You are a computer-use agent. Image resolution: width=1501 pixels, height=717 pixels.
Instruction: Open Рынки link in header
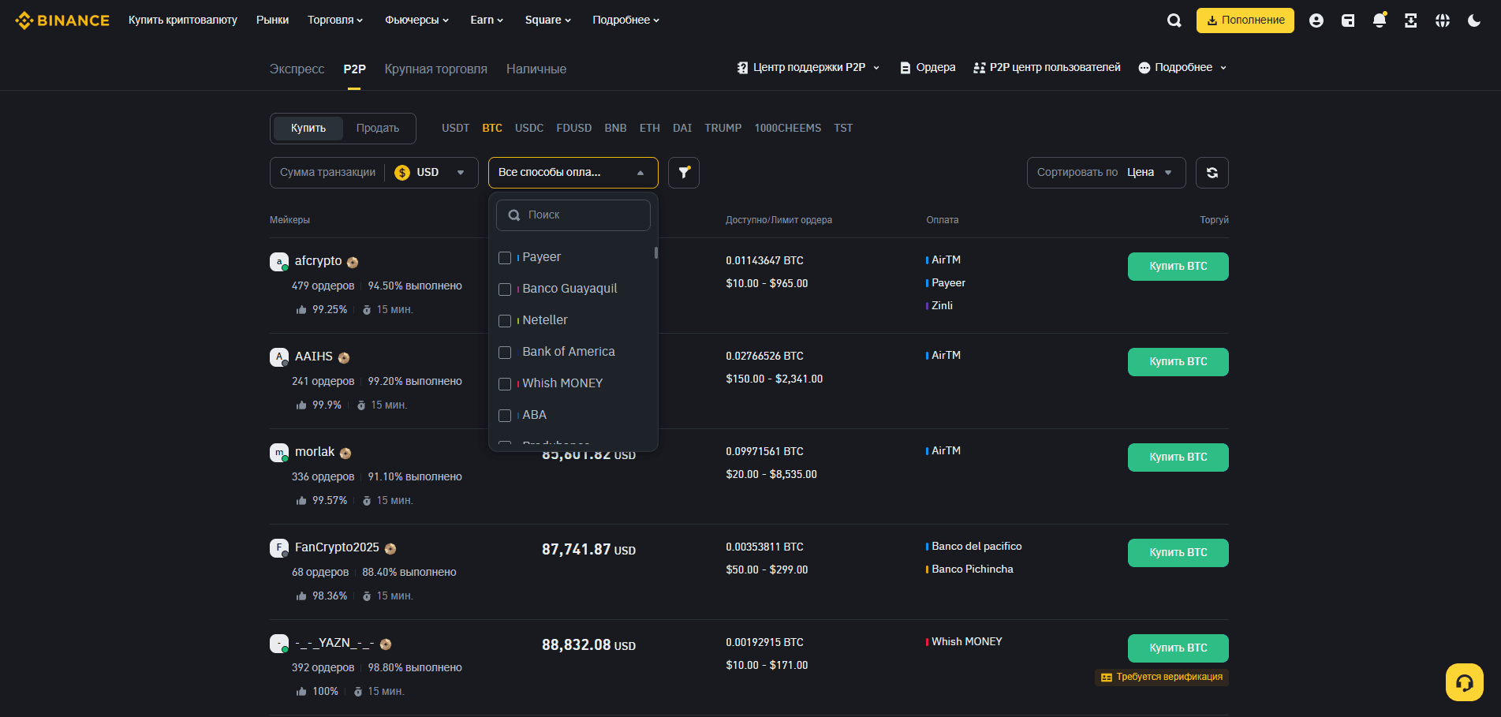[x=272, y=21]
